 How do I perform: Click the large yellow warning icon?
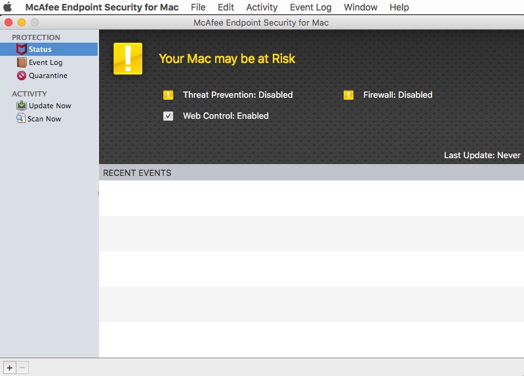128,58
